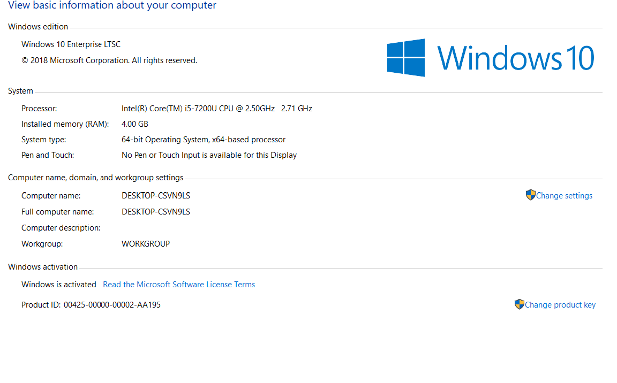Image resolution: width=617 pixels, height=383 pixels.
Task: Open the Change product key link
Action: pyautogui.click(x=560, y=305)
